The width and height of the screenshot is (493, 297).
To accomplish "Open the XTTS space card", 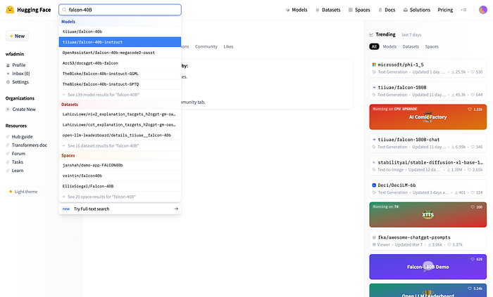I will pyautogui.click(x=428, y=215).
